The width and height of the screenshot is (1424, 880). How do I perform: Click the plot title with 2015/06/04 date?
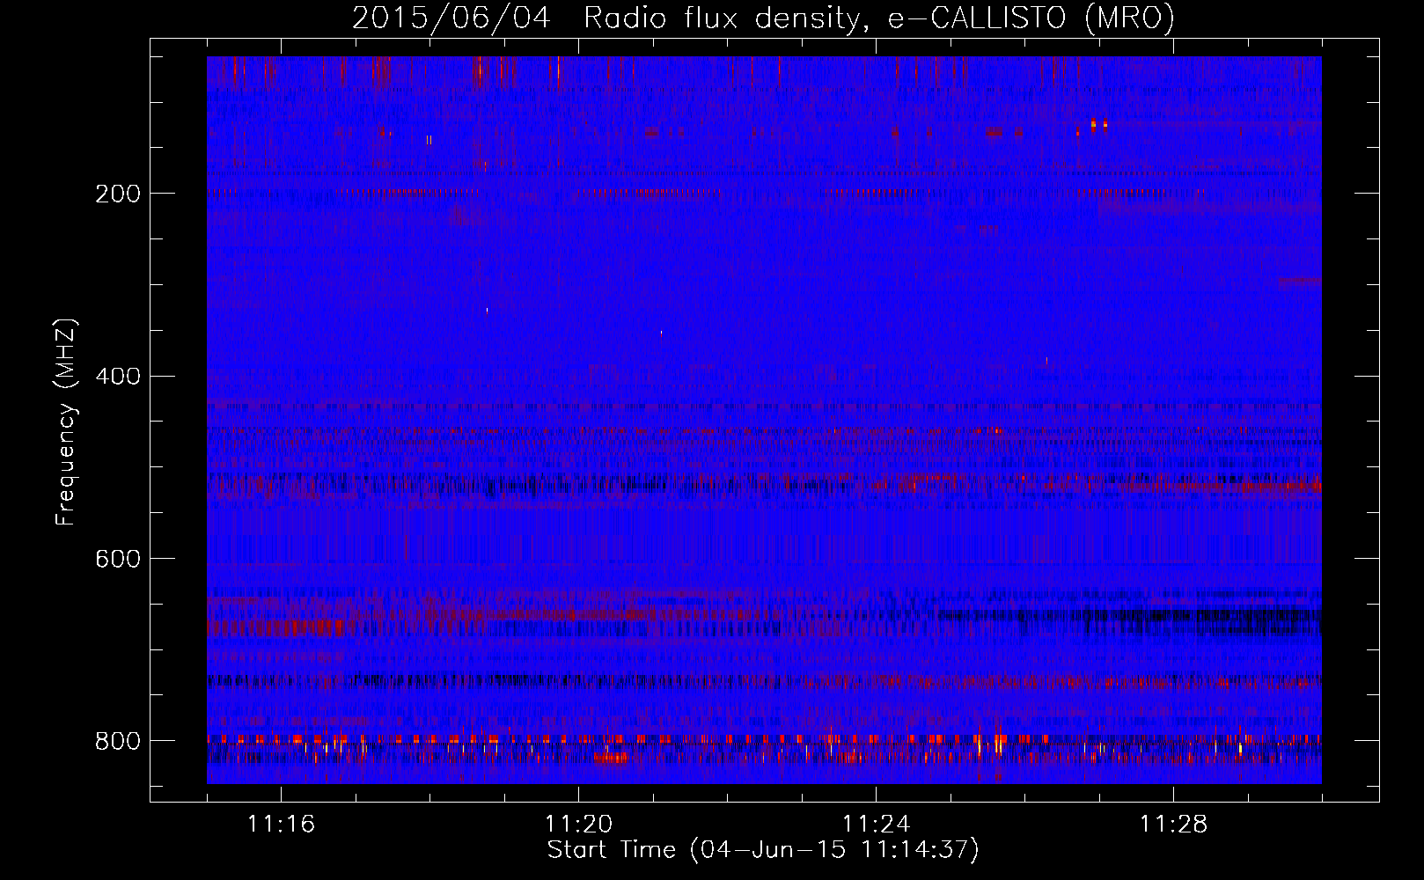pyautogui.click(x=763, y=18)
